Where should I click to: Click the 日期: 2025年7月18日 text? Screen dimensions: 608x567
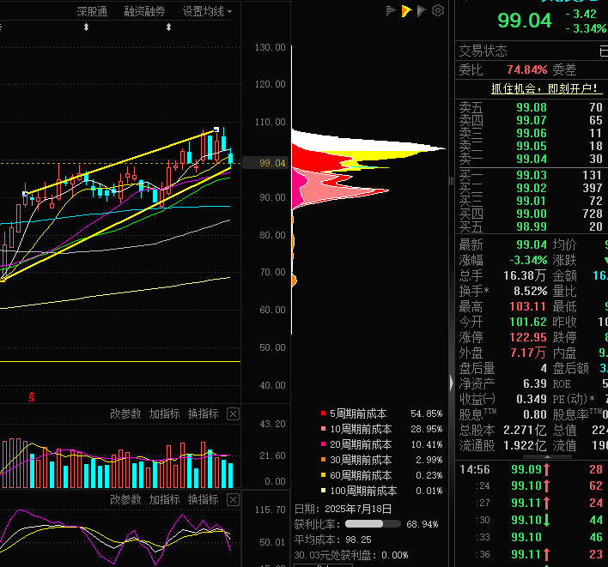click(343, 509)
